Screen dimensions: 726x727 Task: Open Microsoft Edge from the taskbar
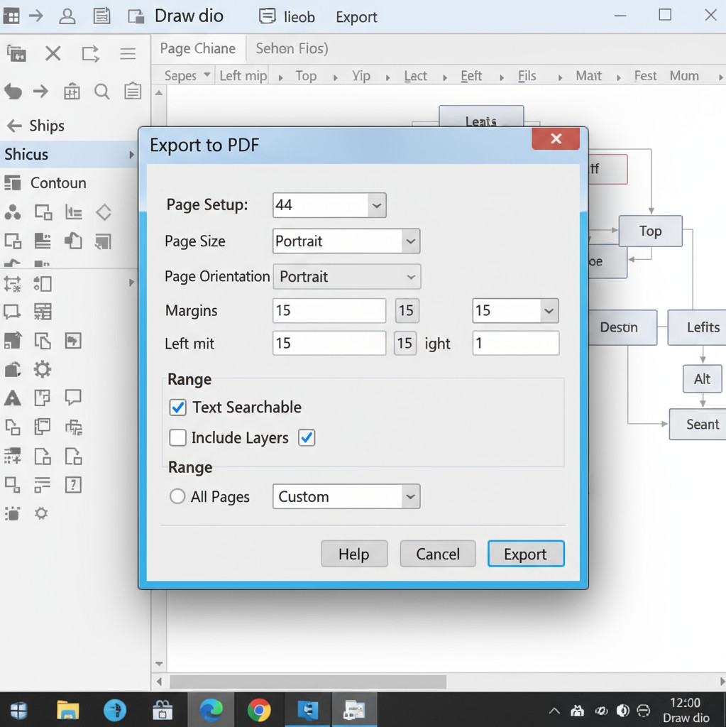pyautogui.click(x=211, y=709)
